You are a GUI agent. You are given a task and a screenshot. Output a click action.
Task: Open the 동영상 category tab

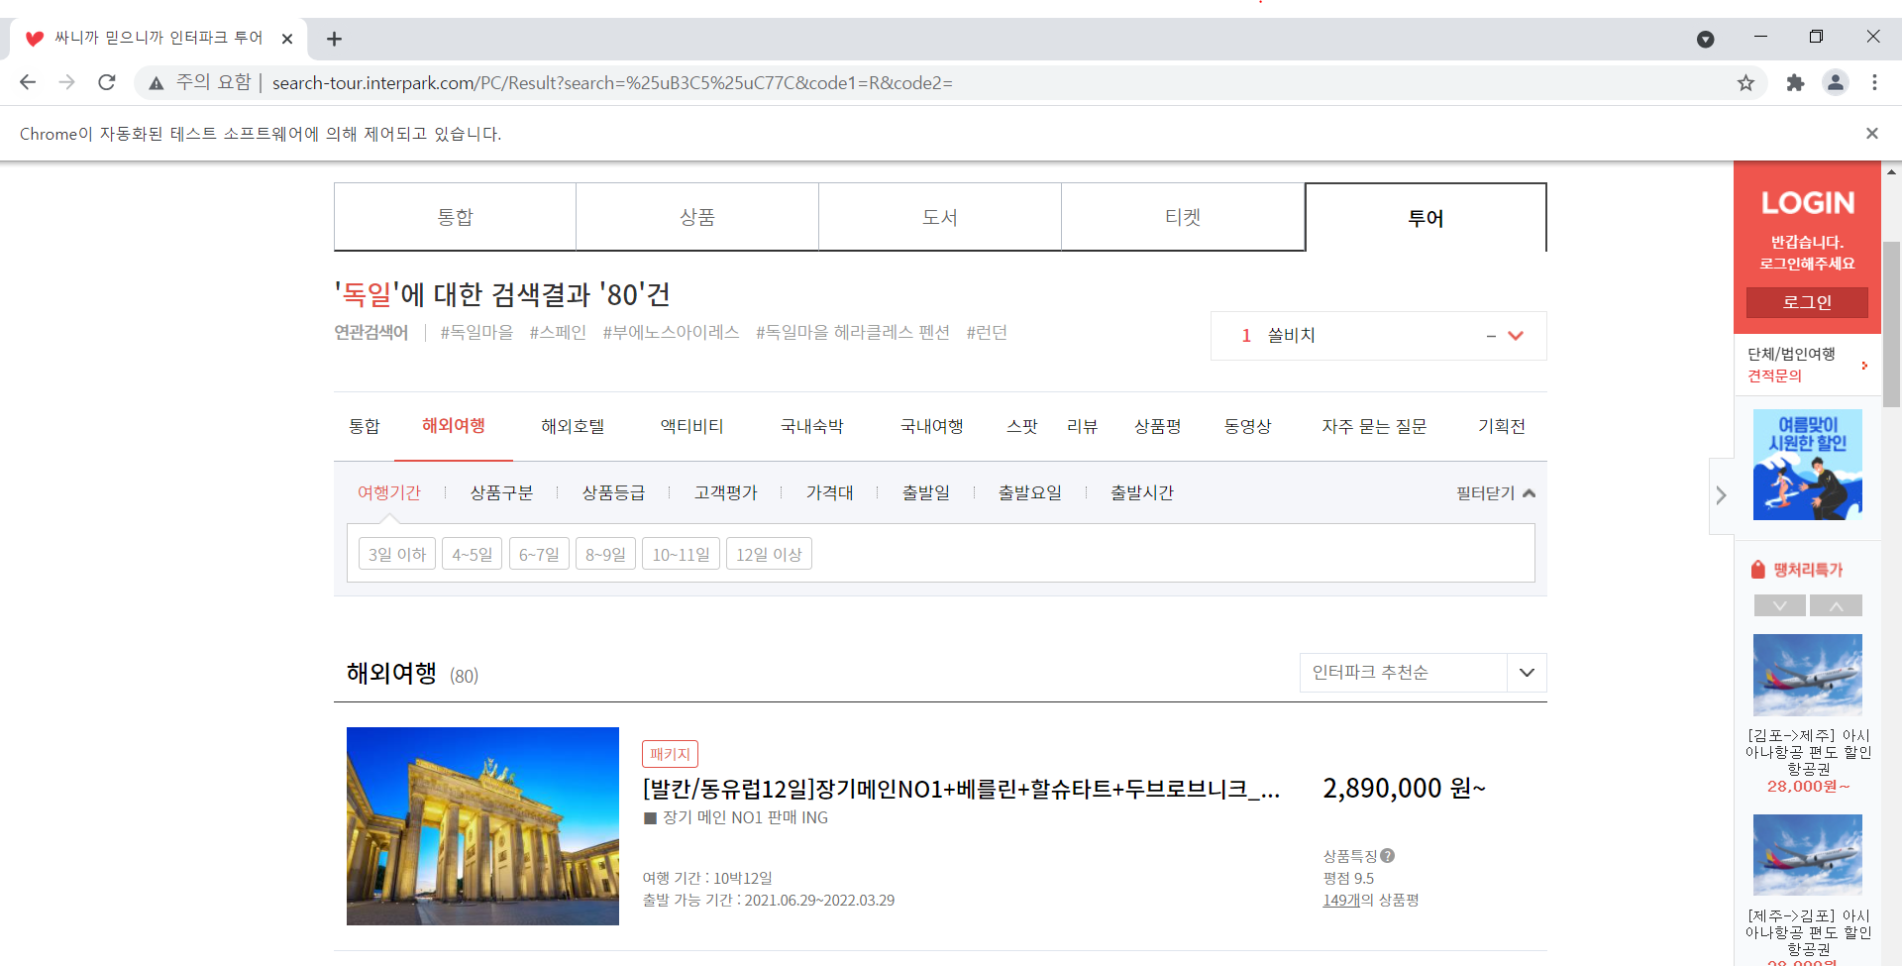(1248, 427)
